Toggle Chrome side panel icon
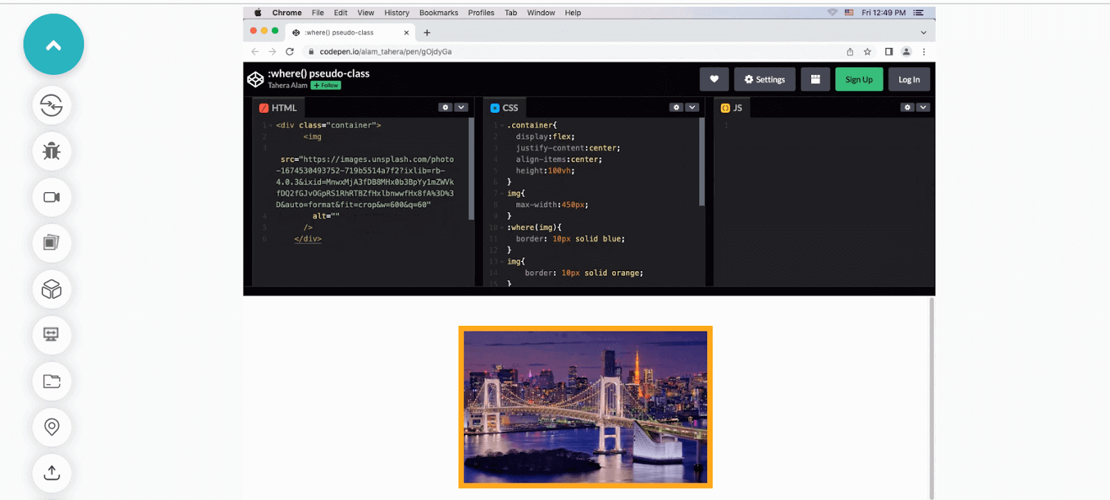 889,51
